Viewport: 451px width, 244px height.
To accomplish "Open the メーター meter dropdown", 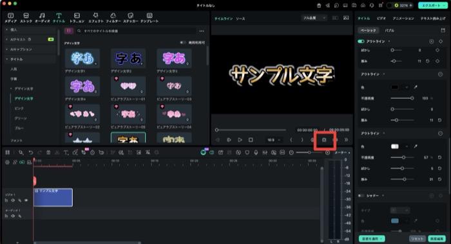I will pyautogui.click(x=342, y=153).
